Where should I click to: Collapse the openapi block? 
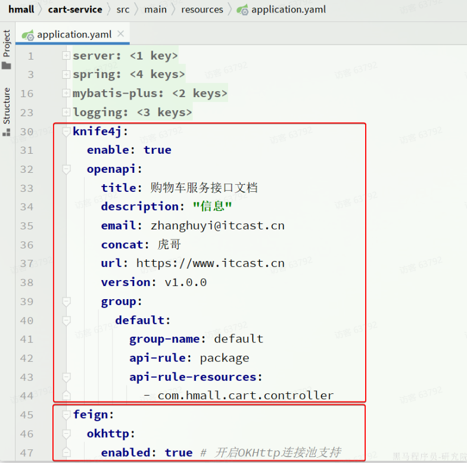tap(66, 169)
